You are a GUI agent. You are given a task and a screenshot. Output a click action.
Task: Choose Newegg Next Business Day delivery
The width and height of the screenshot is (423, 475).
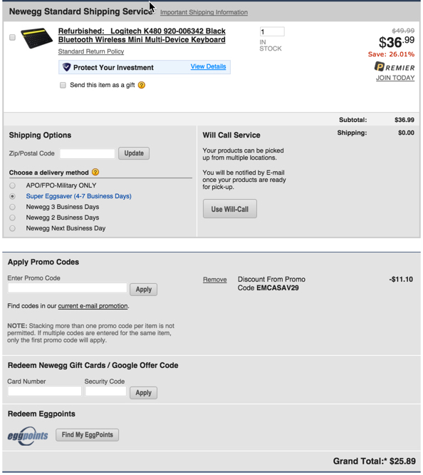pyautogui.click(x=12, y=228)
